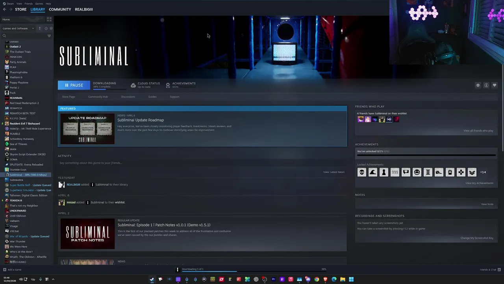504x284 pixels.
Task: Click the Steam icon in taskbar
Action: click(152, 279)
